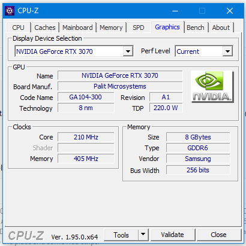The height and width of the screenshot is (246, 246).
Task: Click the A1 revision field
Action: pos(166,97)
